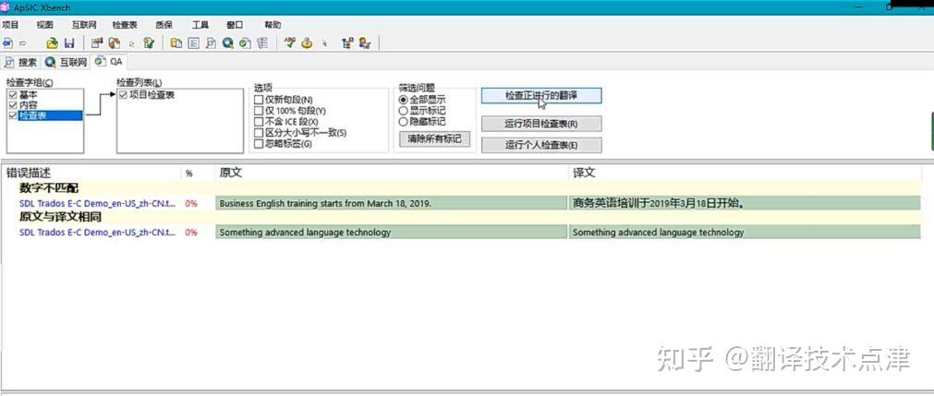Enable 仅新句段(N) option
Viewport: 934px width, 396px height.
259,100
